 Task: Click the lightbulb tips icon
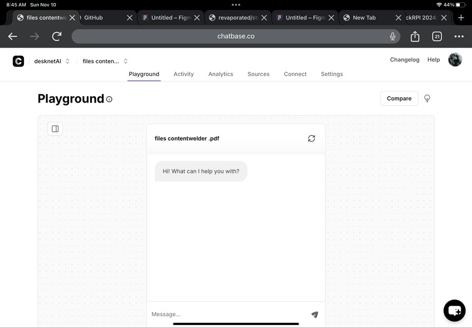point(427,98)
